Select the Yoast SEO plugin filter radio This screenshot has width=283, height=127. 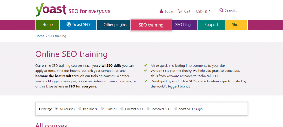tap(176, 109)
